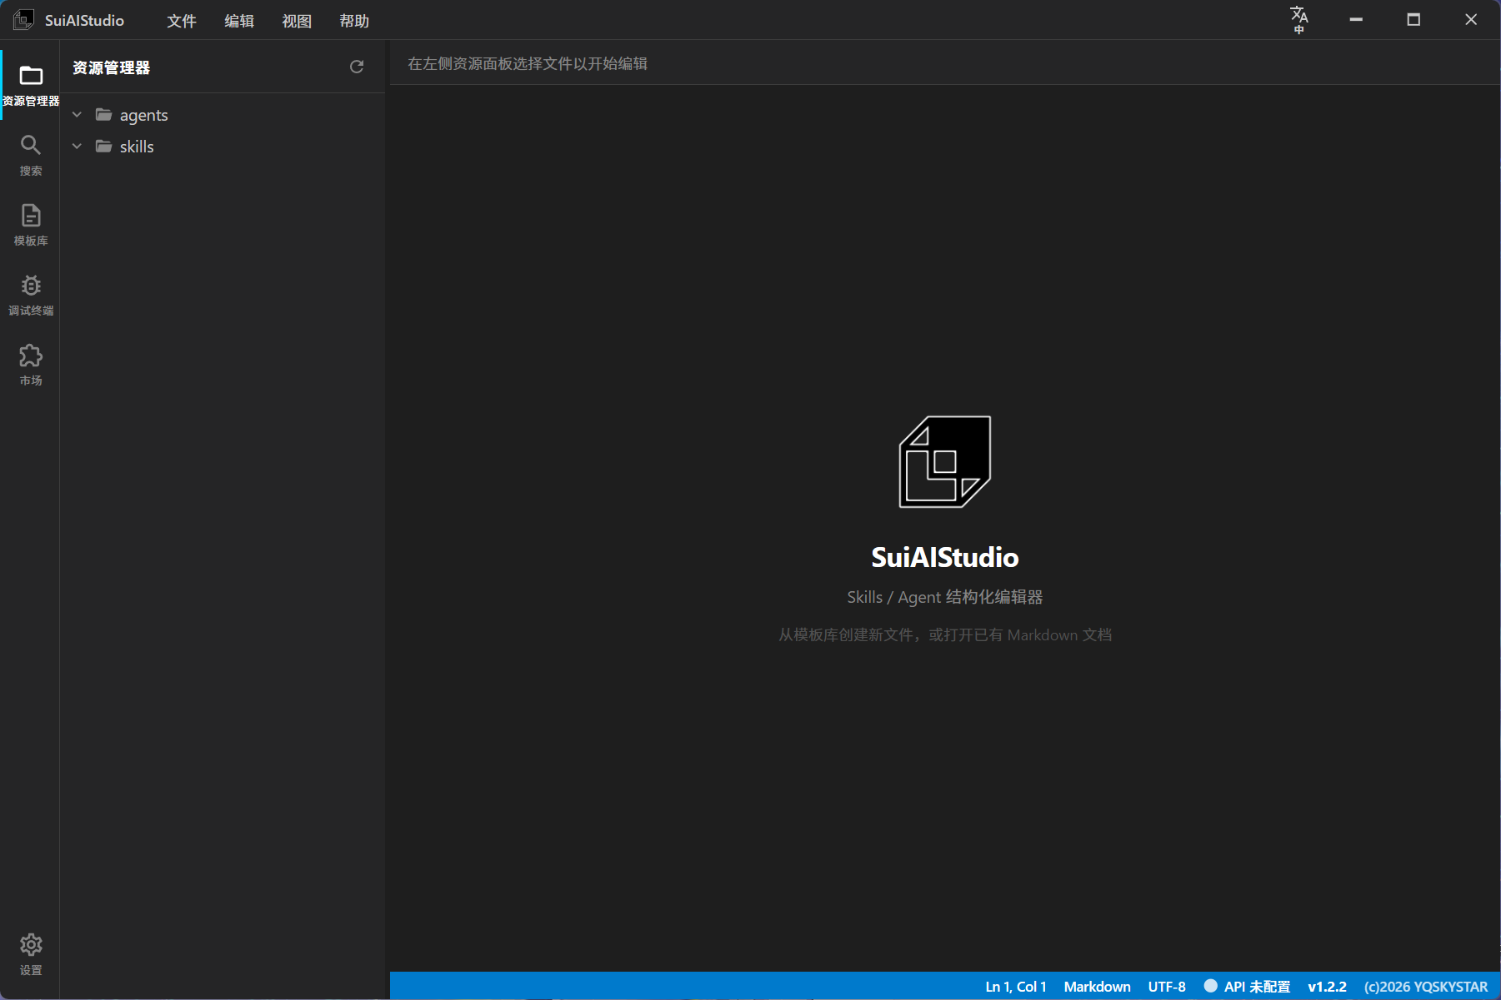The width and height of the screenshot is (1501, 1000).
Task: Click the API 未配置 status indicator
Action: click(x=1247, y=987)
